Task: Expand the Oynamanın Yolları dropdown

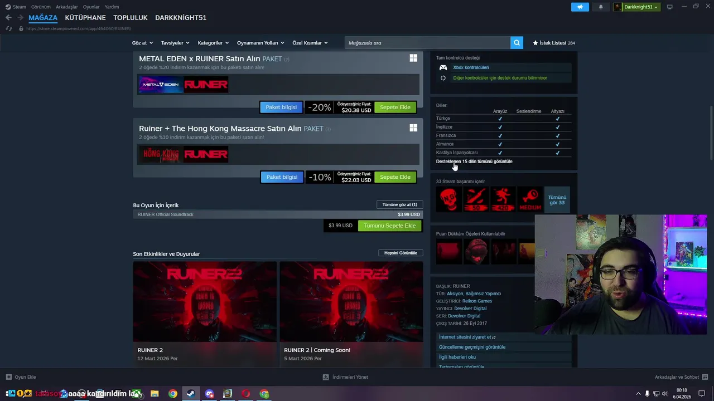Action: pyautogui.click(x=260, y=43)
